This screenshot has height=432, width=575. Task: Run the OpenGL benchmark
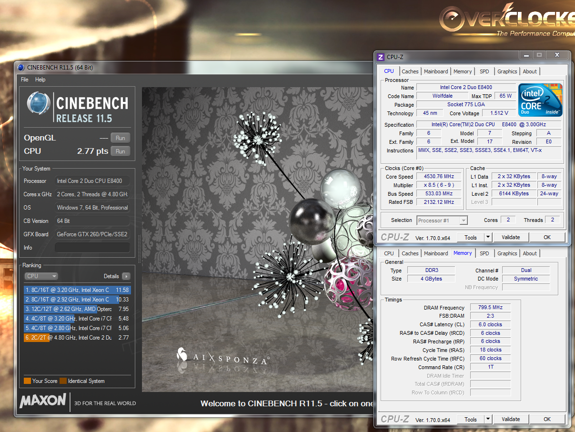[x=121, y=138]
